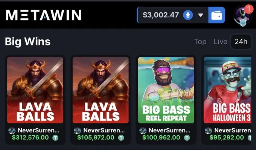The height and width of the screenshot is (150, 256).
Task: Click user avatar beside first NeverSurren name
Action: (12, 130)
